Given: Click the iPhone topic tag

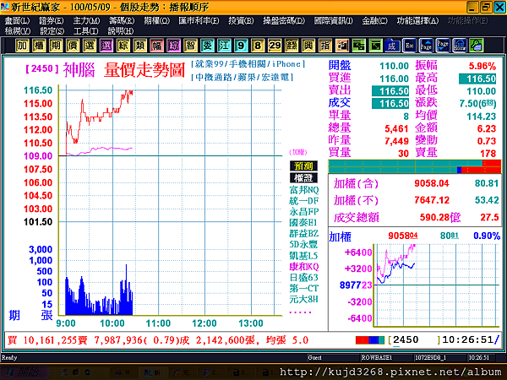Looking at the screenshot, I should coord(286,64).
